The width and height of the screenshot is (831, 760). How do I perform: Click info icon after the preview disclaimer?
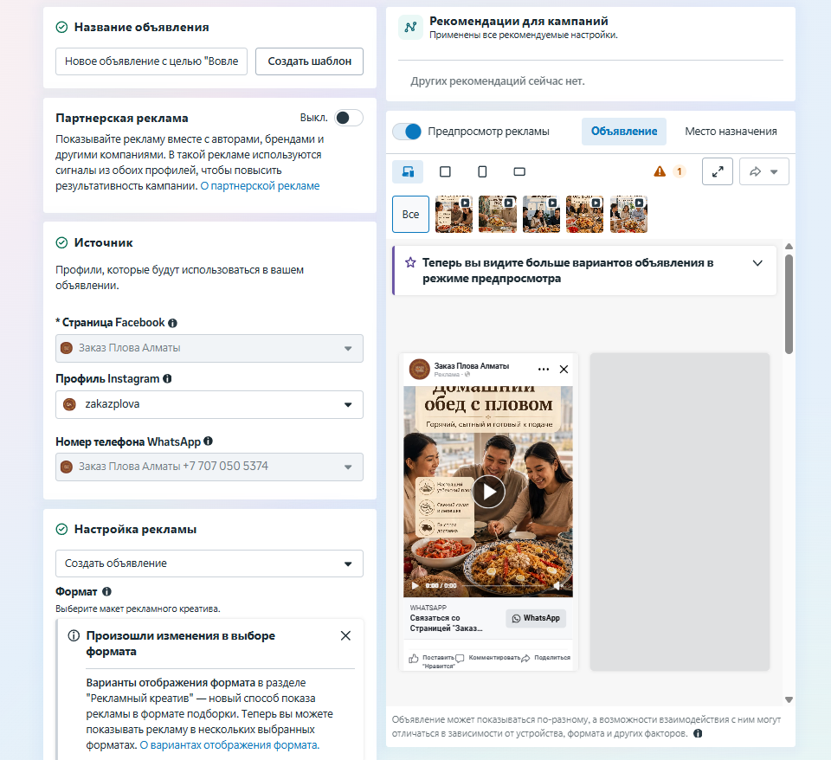coord(698,733)
